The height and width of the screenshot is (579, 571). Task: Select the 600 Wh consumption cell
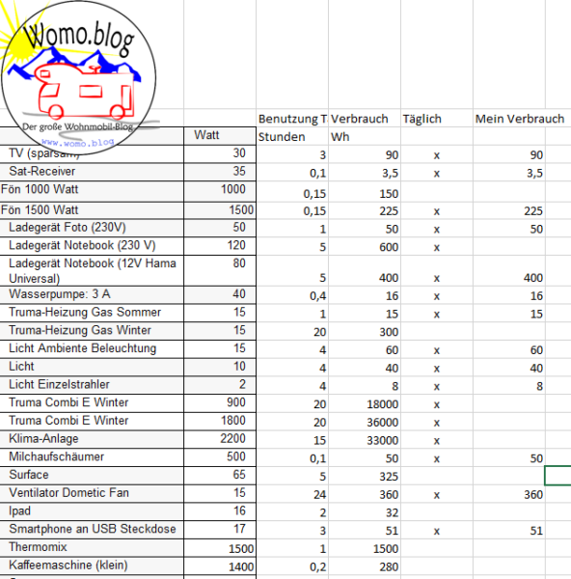pyautogui.click(x=365, y=247)
